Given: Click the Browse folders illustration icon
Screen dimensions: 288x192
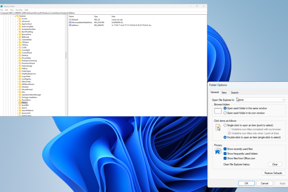Looking at the screenshot, I should pos(218,111).
